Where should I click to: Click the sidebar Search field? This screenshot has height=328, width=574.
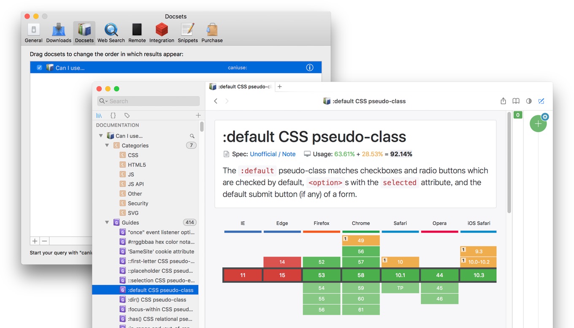tap(149, 101)
